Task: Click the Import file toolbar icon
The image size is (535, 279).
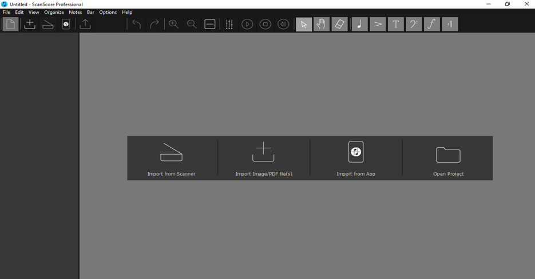Action: tap(30, 24)
